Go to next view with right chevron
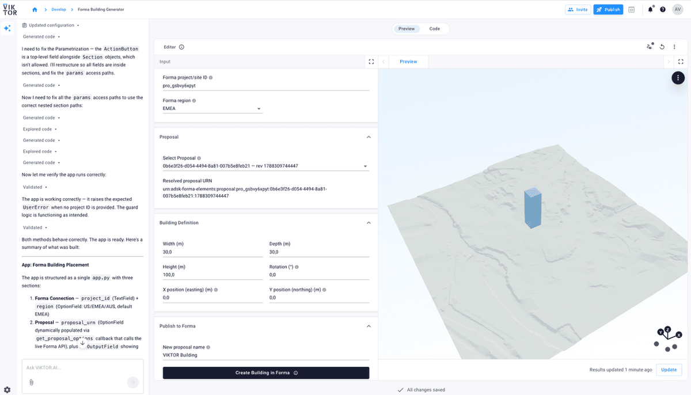The width and height of the screenshot is (691, 395). pos(669,62)
